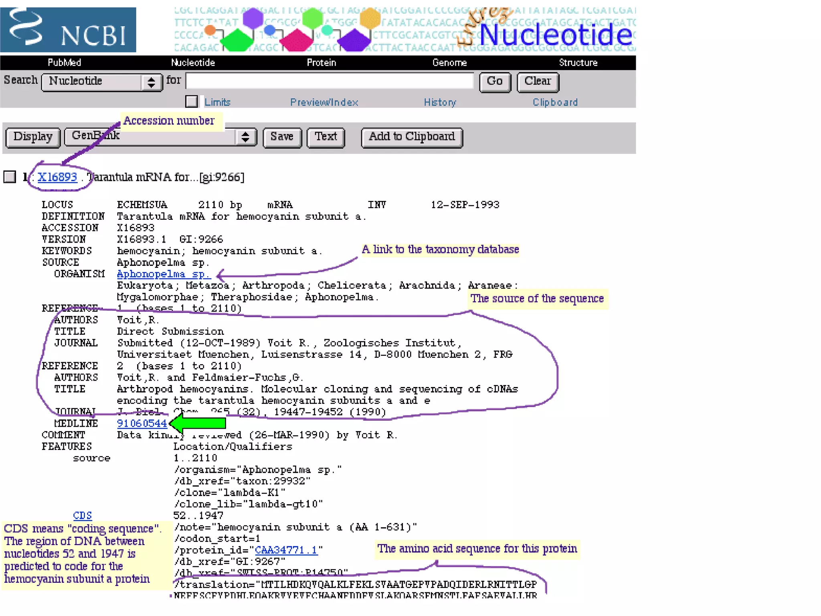Click the NCBI logo
Viewport: 821px width, 616px height.
[68, 30]
